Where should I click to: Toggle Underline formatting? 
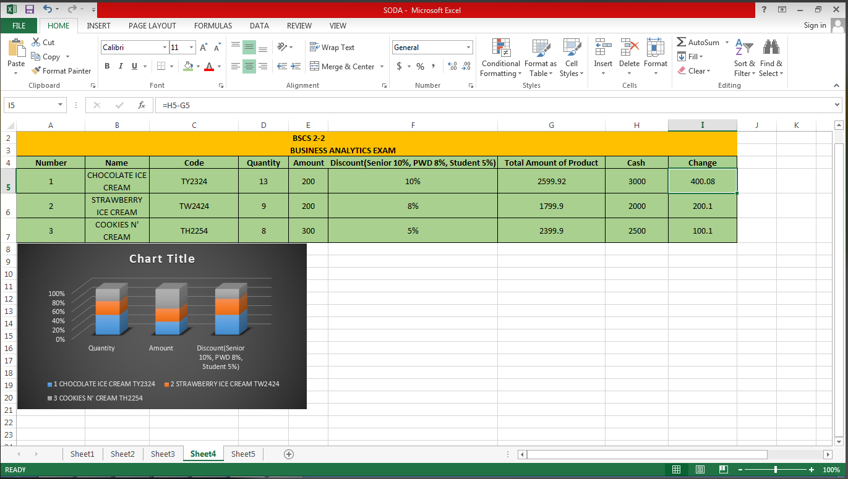tap(134, 66)
